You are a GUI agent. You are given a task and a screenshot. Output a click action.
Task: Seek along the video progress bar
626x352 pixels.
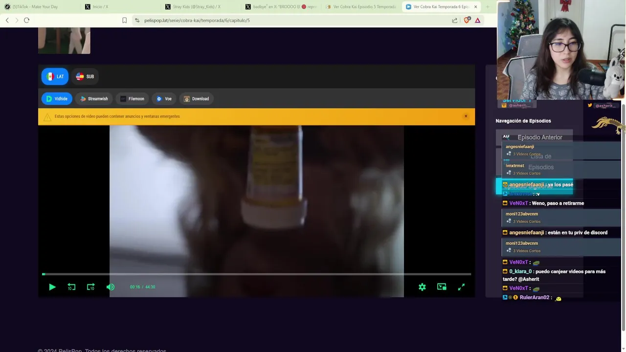pos(256,274)
